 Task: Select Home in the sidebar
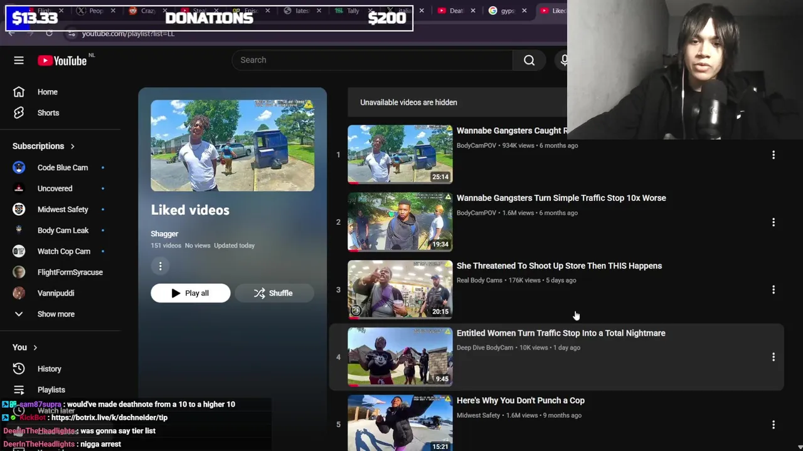tap(48, 92)
